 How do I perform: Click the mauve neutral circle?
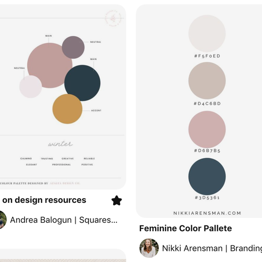click(x=73, y=47)
